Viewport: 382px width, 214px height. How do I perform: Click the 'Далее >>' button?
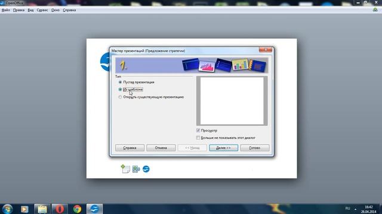[x=223, y=148]
